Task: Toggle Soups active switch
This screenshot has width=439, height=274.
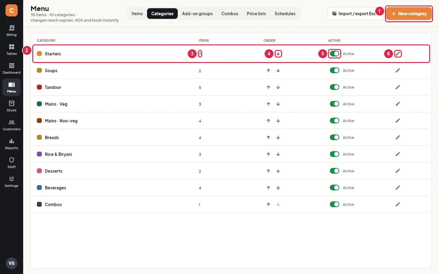Action: click(334, 70)
